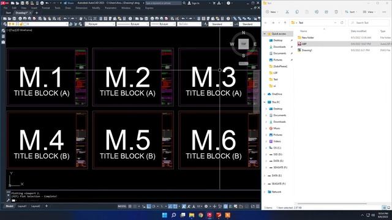Click Rename icon in File Explorer toolbar
Screen dimensions: 392x220
(x=317, y=12)
